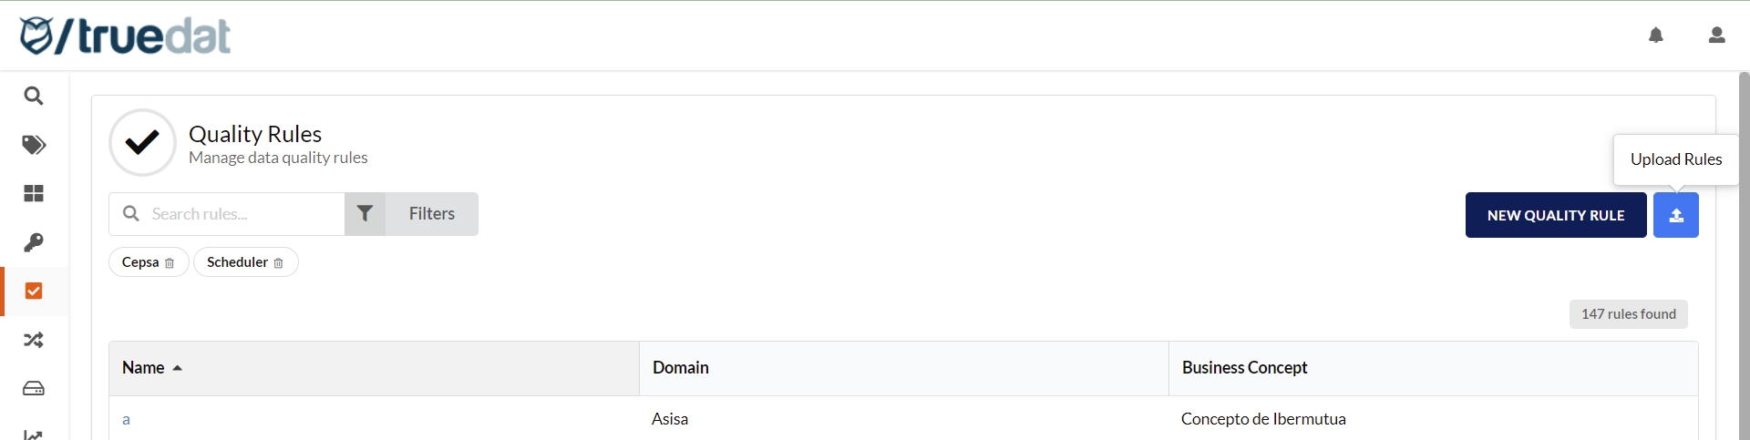Screen dimensions: 1750x440
Task: Click the Upload Rules button
Action: pos(1675,215)
